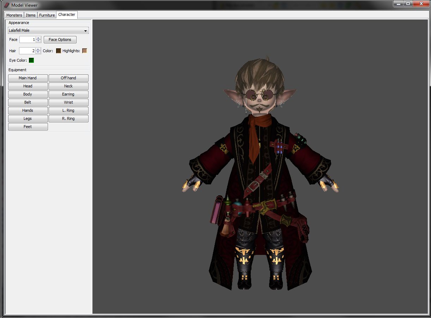The width and height of the screenshot is (431, 318).
Task: Close the Model Viewer window
Action: [420, 4]
